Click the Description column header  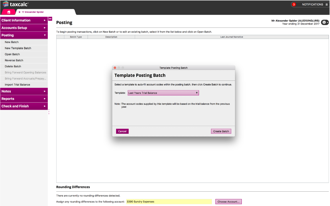tap(111, 37)
